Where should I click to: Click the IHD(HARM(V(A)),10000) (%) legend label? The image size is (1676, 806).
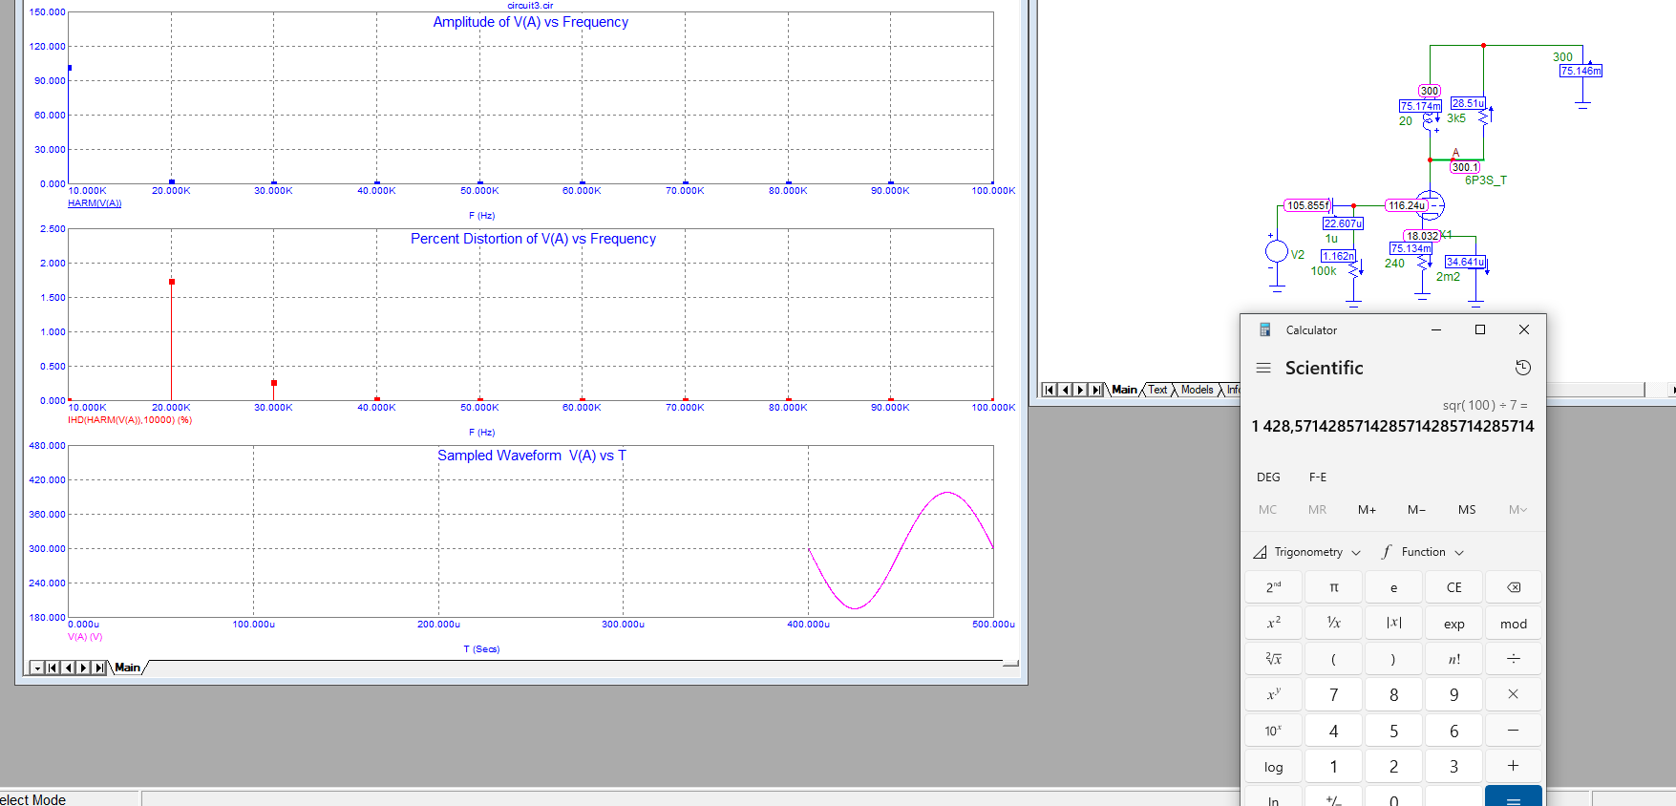130,420
